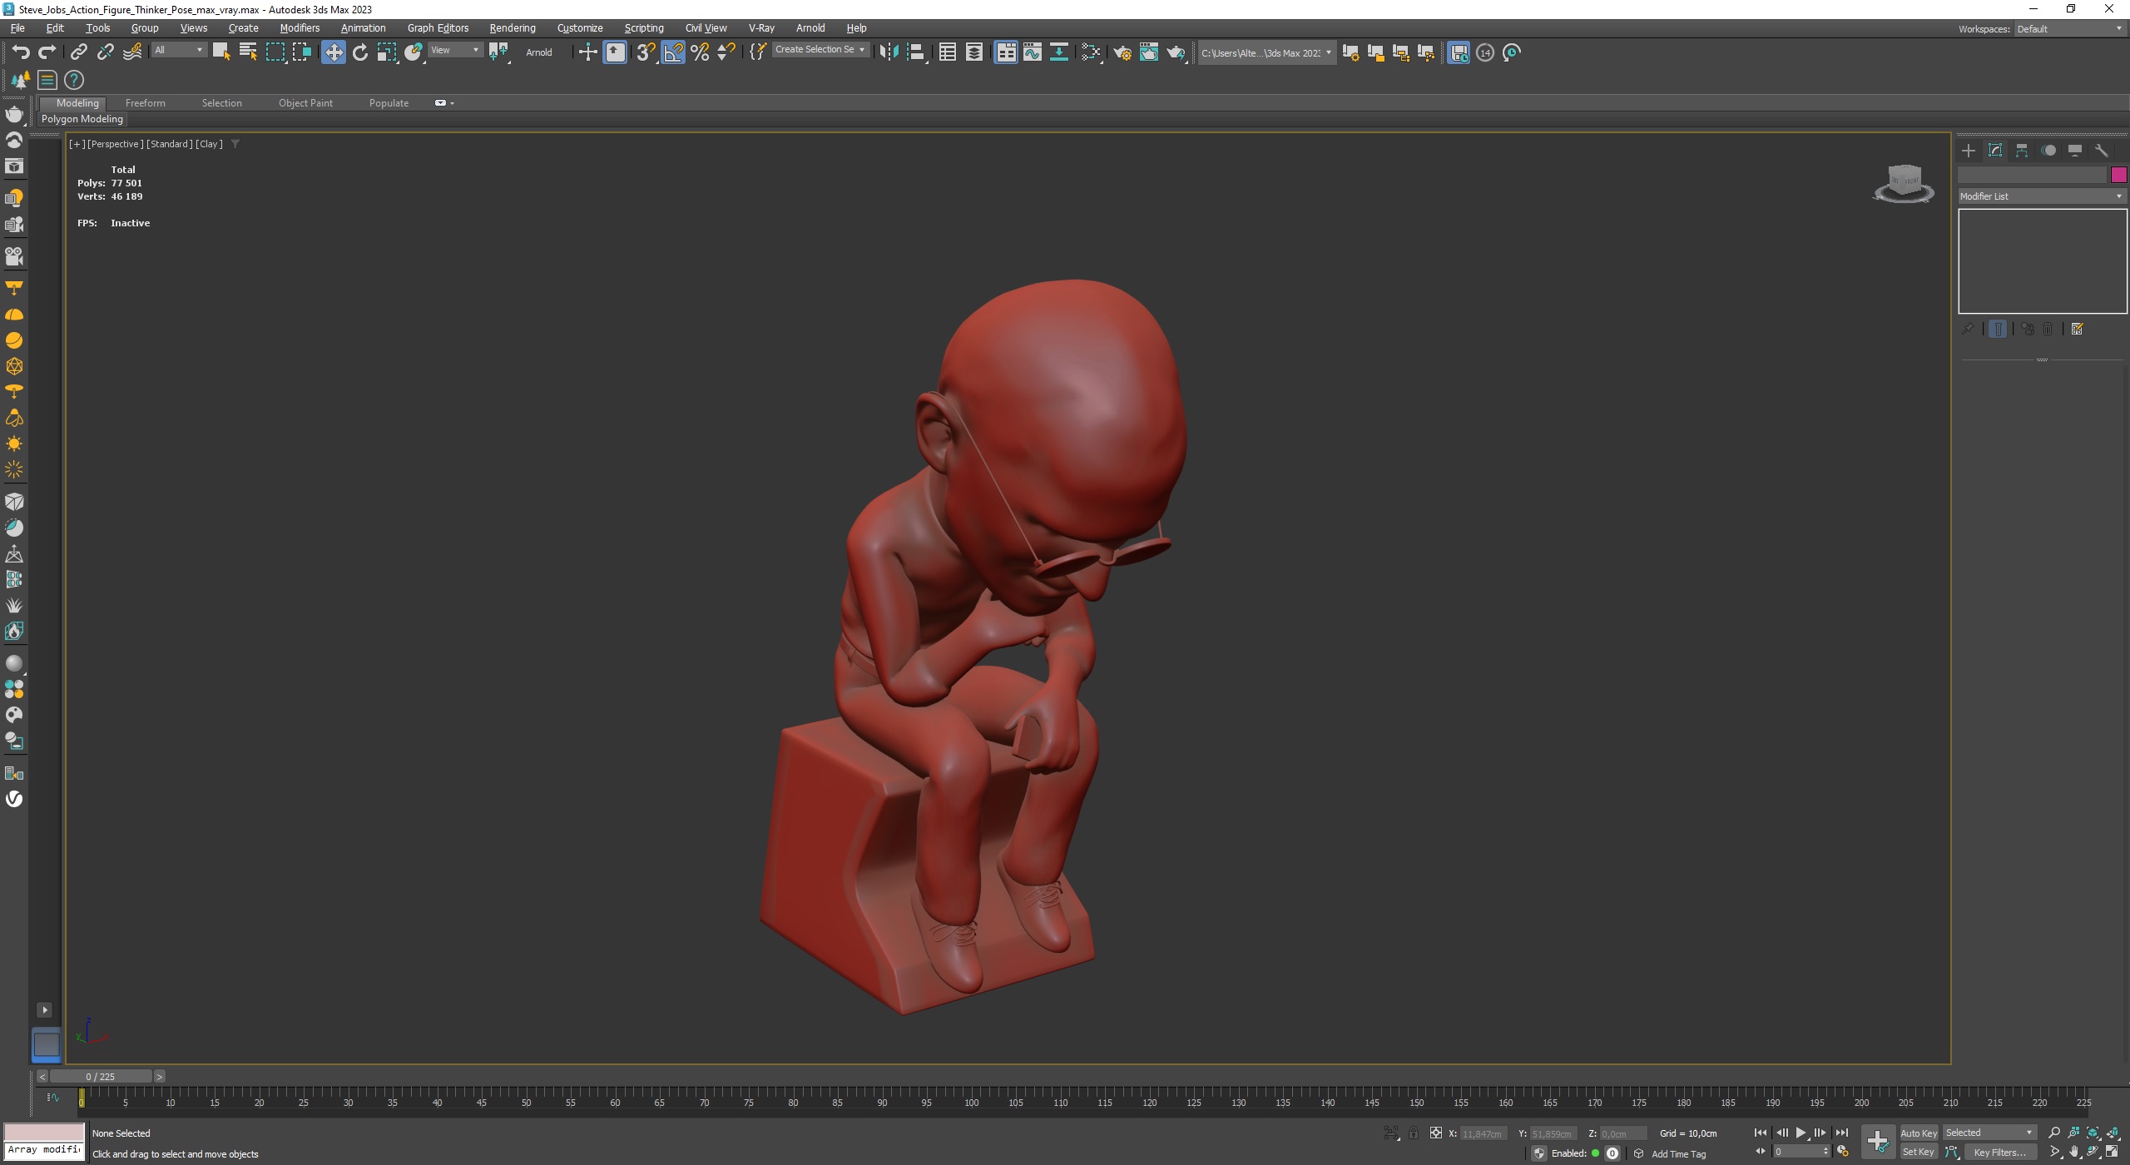Open the Curve Editor icon
This screenshot has width=2130, height=1165.
1033,52
